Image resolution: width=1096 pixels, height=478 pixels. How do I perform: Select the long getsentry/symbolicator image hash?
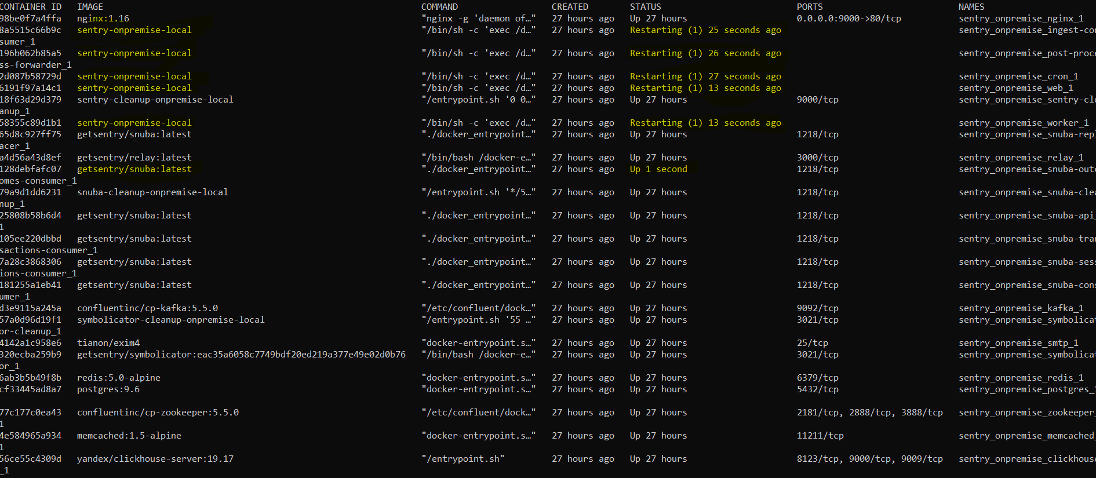(x=241, y=355)
